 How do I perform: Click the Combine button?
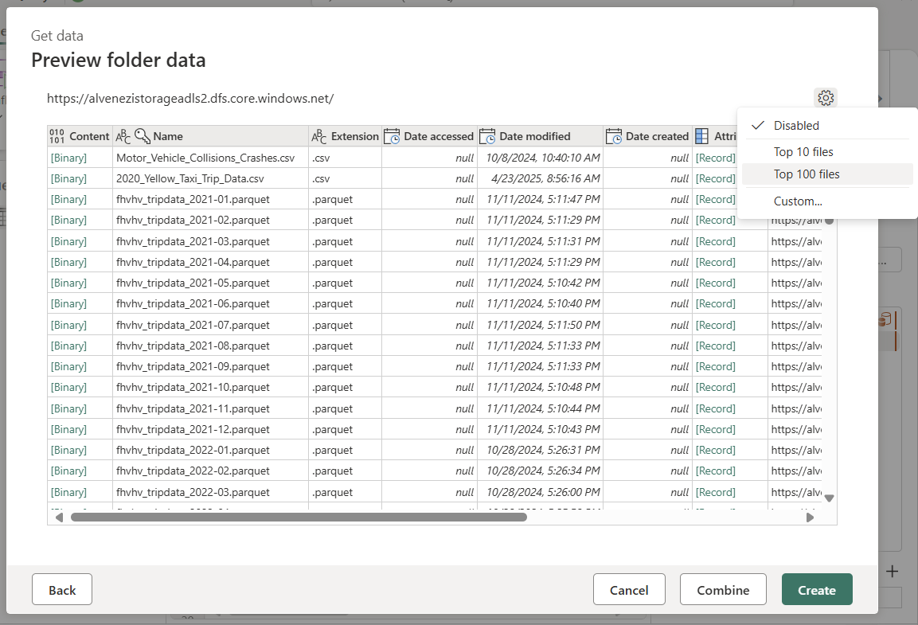click(x=722, y=589)
